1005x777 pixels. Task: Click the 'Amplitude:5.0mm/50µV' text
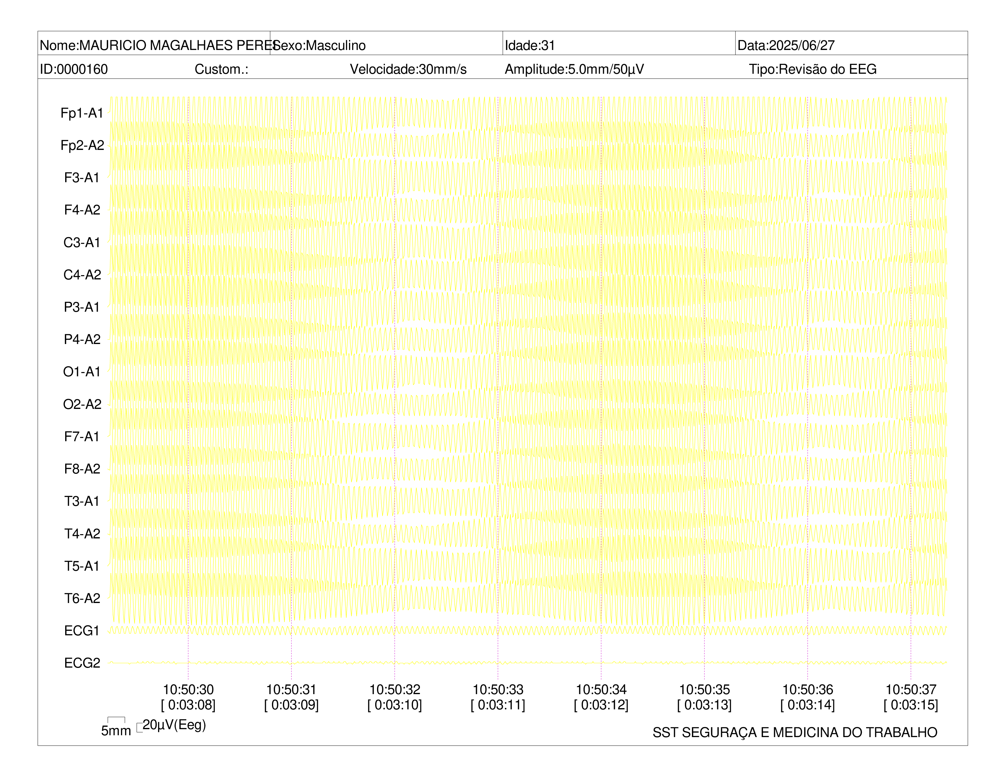(574, 69)
